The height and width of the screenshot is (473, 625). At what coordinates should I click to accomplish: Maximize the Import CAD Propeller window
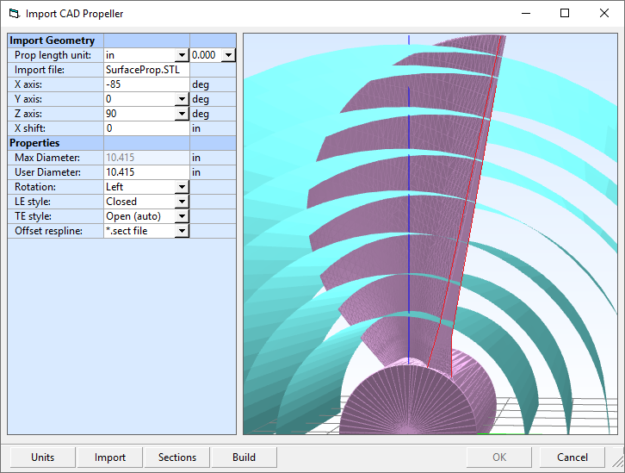565,14
